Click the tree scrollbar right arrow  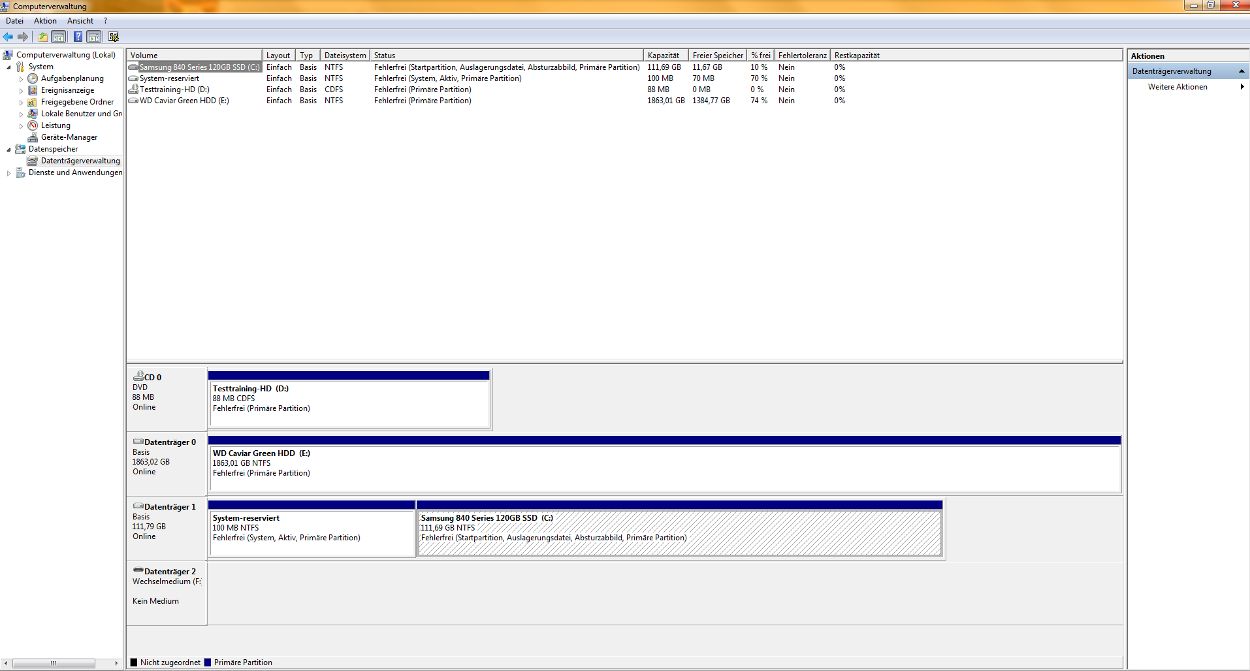coord(116,663)
